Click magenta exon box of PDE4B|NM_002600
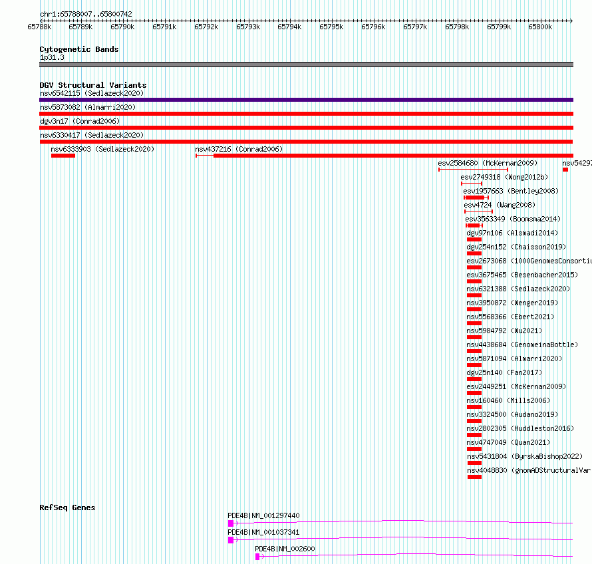The height and width of the screenshot is (564, 592). 257,557
